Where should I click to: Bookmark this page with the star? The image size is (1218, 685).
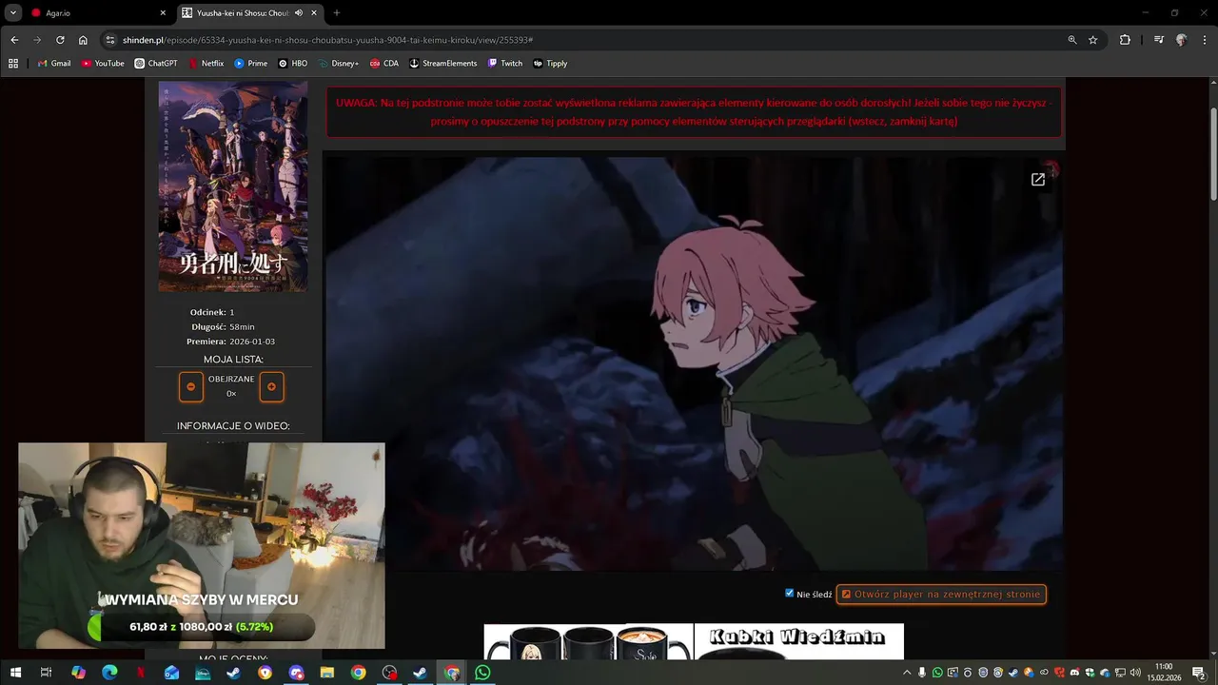click(x=1093, y=40)
